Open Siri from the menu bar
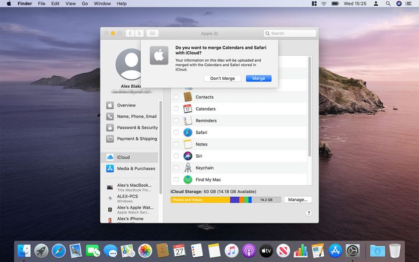 [399, 3]
